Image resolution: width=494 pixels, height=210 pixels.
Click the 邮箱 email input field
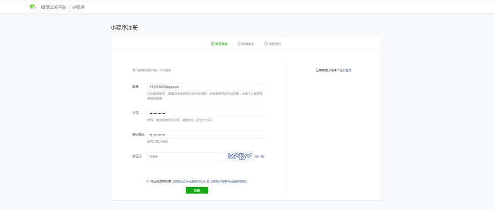[205, 87]
